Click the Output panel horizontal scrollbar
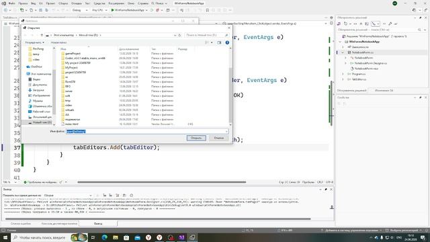The image size is (430, 242). point(158,219)
